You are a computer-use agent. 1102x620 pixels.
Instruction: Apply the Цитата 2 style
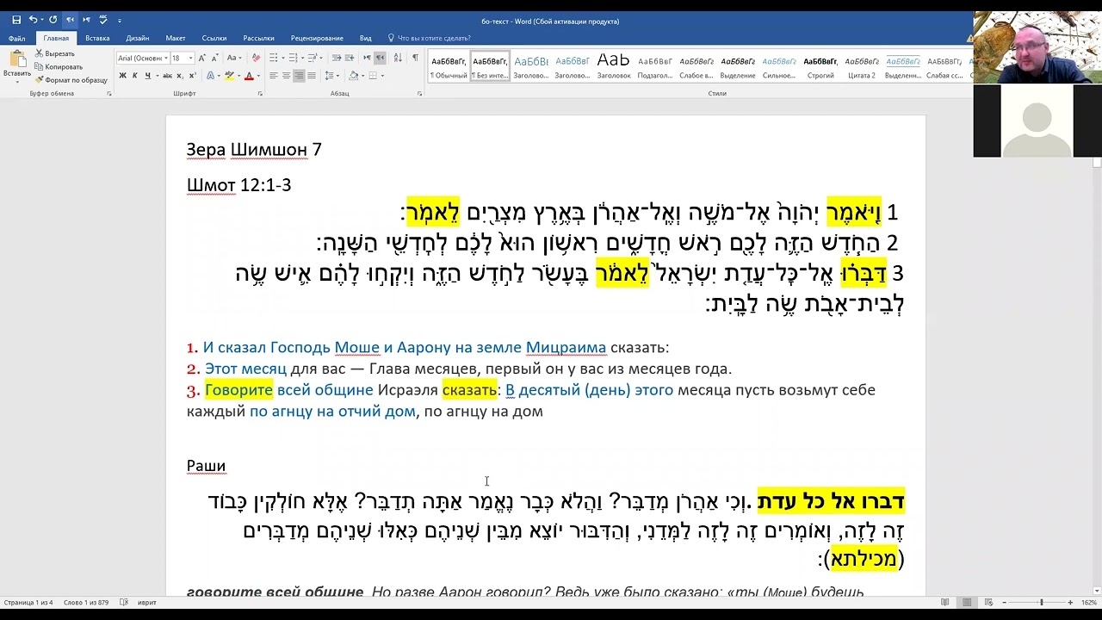[862, 67]
